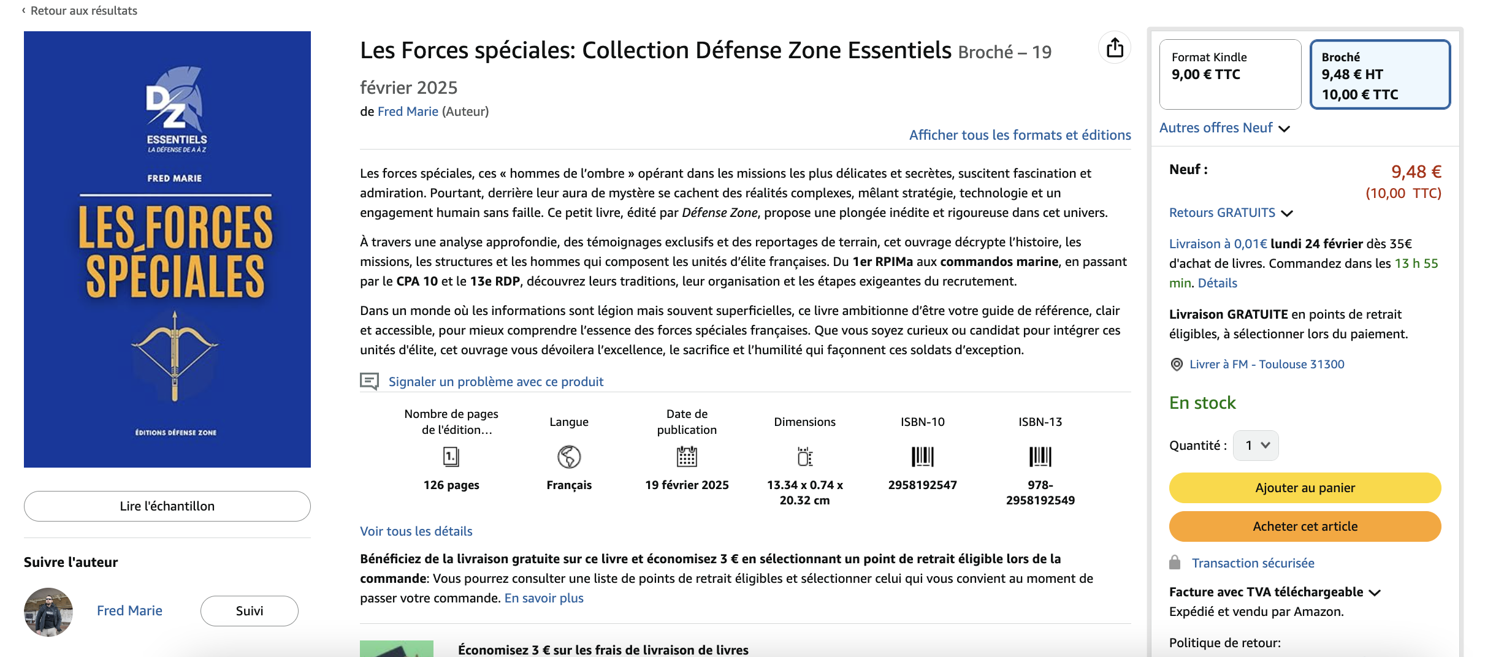This screenshot has height=657, width=1485.
Task: Expand Autres offres Neuf
Action: (x=1224, y=128)
